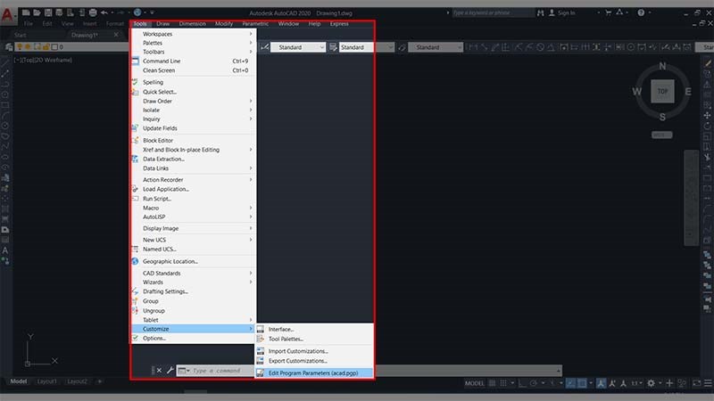Click the Undo arrow icon
The height and width of the screenshot is (401, 714).
coord(104,12)
